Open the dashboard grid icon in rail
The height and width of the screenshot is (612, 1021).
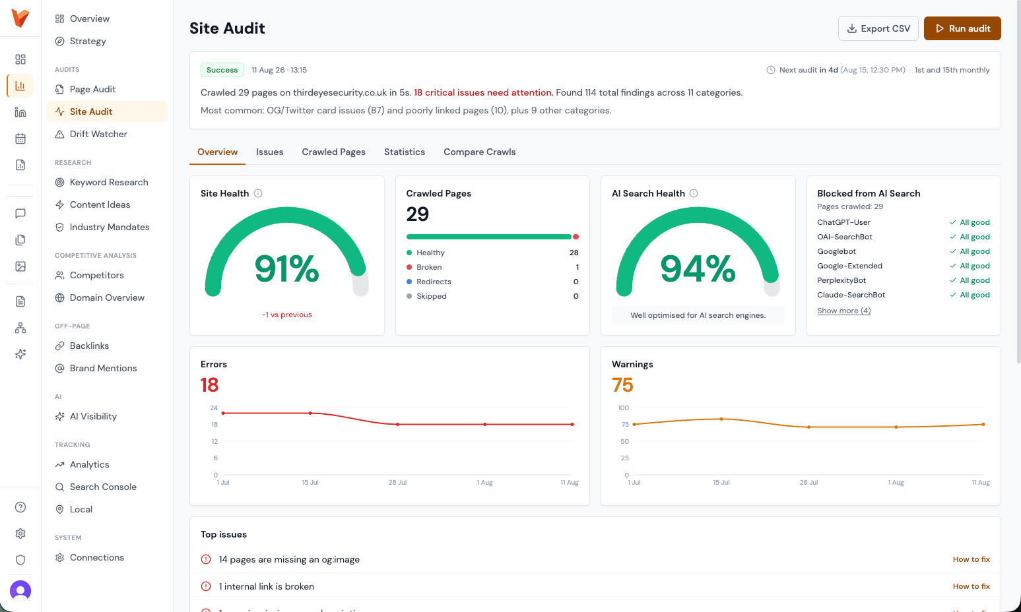tap(20, 59)
